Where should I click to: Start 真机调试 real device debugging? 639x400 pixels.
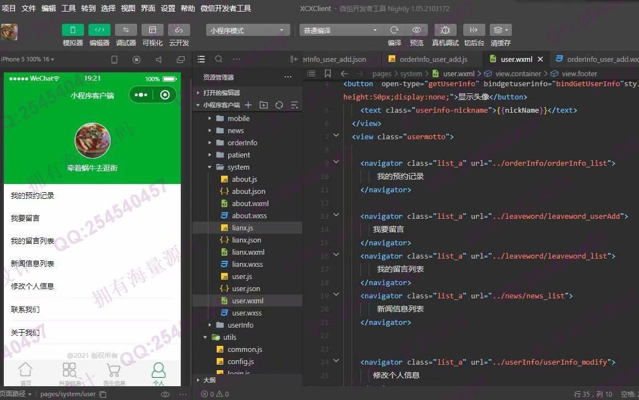[x=446, y=30]
